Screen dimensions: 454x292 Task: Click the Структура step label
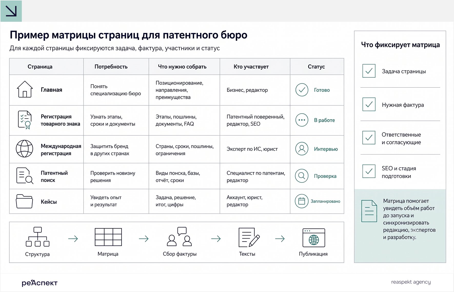click(37, 254)
